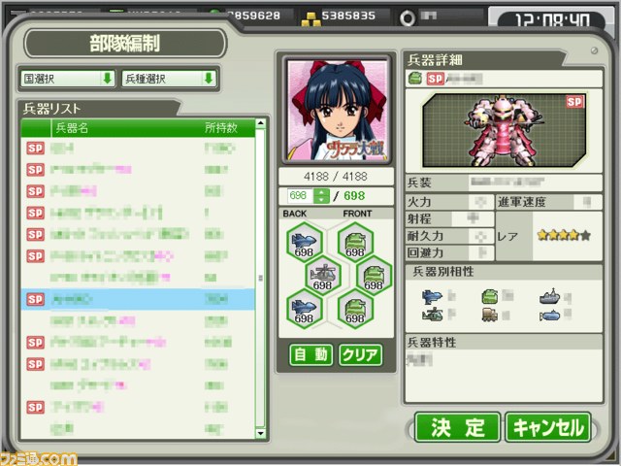Select the middle helicopter hex slot
The width and height of the screenshot is (621, 466).
[x=323, y=275]
